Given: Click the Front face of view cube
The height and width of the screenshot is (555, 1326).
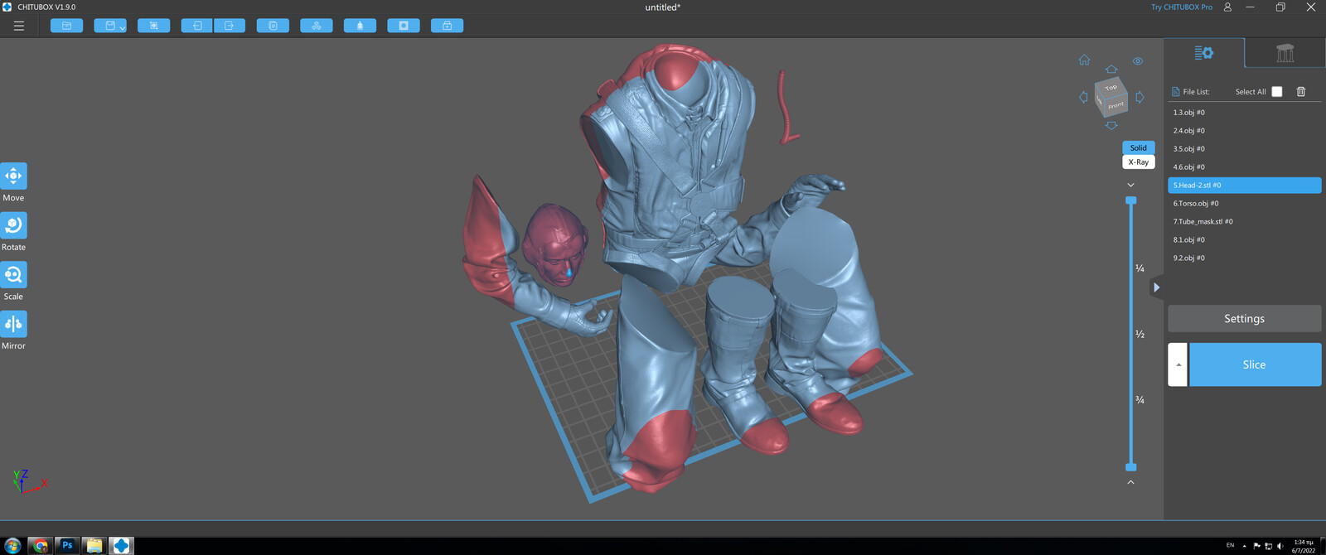Looking at the screenshot, I should click(x=1116, y=105).
